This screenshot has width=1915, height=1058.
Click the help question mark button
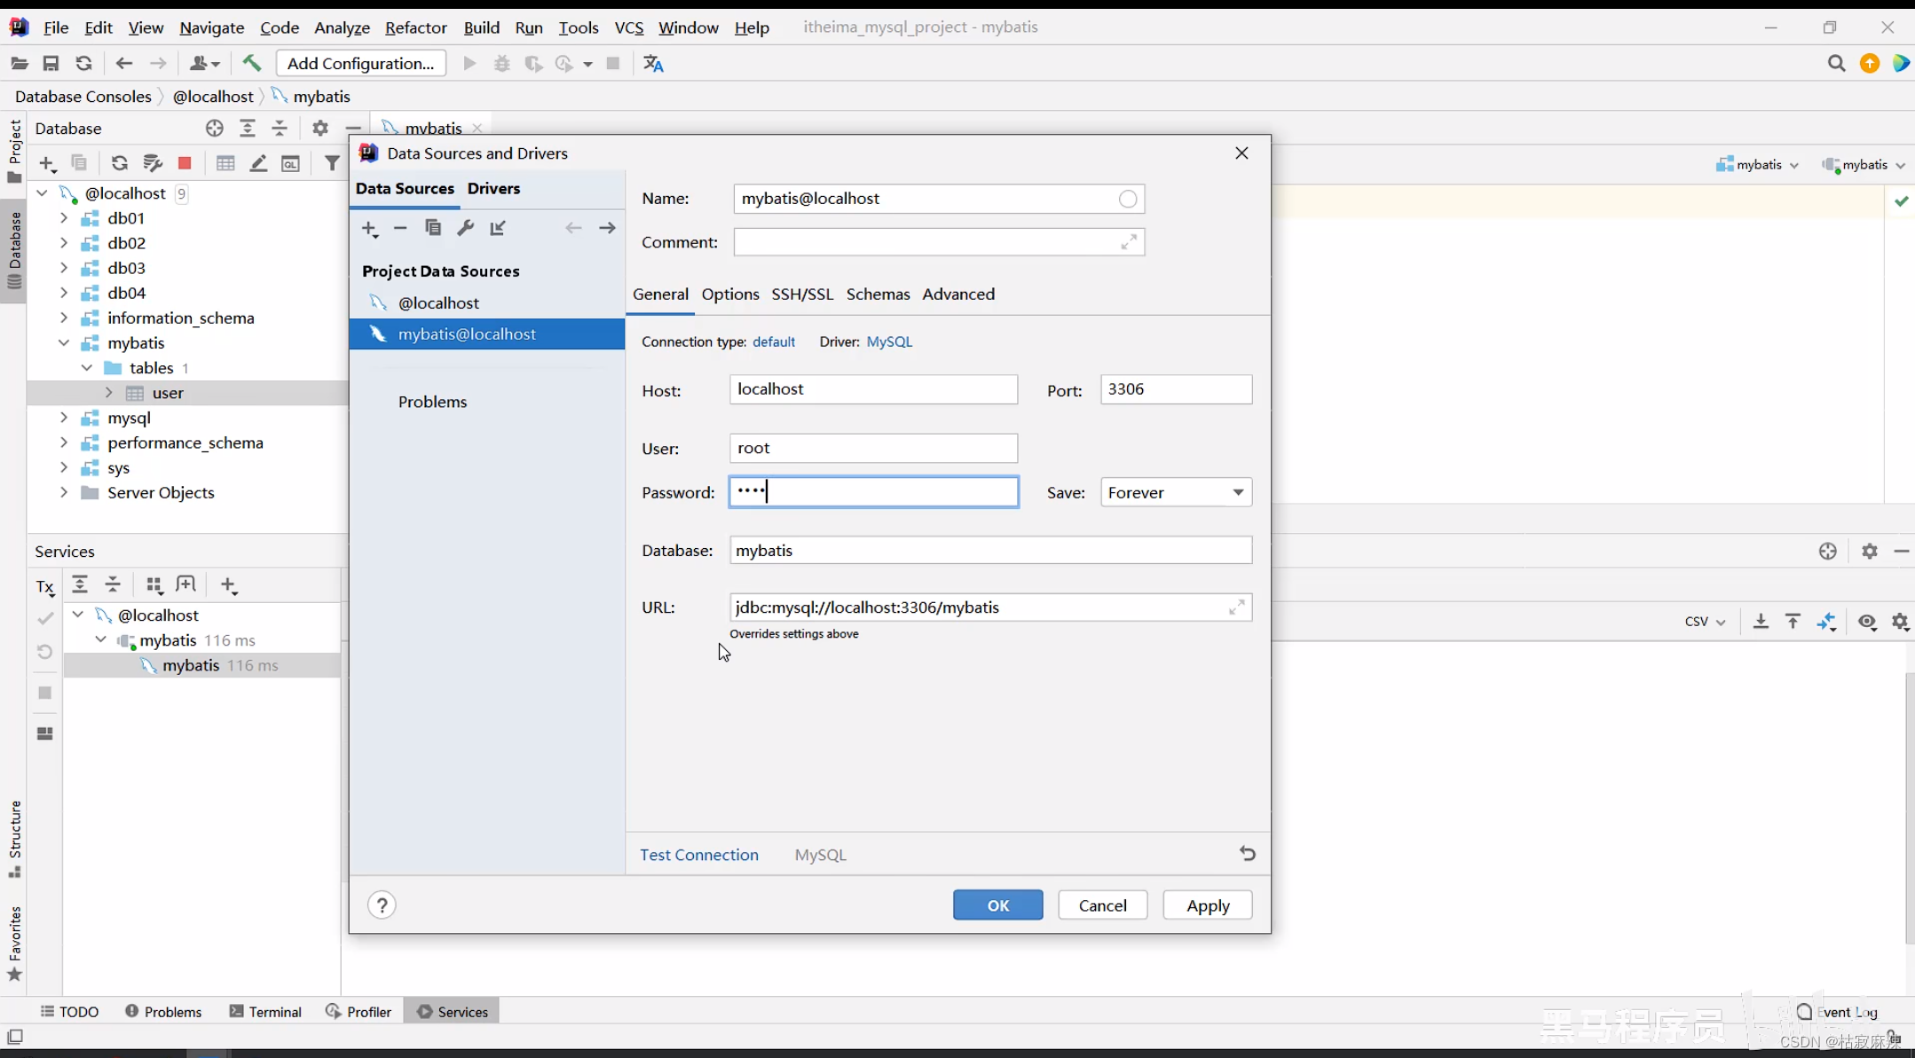[x=382, y=905]
